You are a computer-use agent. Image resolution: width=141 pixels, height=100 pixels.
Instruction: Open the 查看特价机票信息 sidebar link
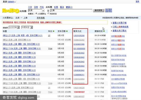pos(118,36)
